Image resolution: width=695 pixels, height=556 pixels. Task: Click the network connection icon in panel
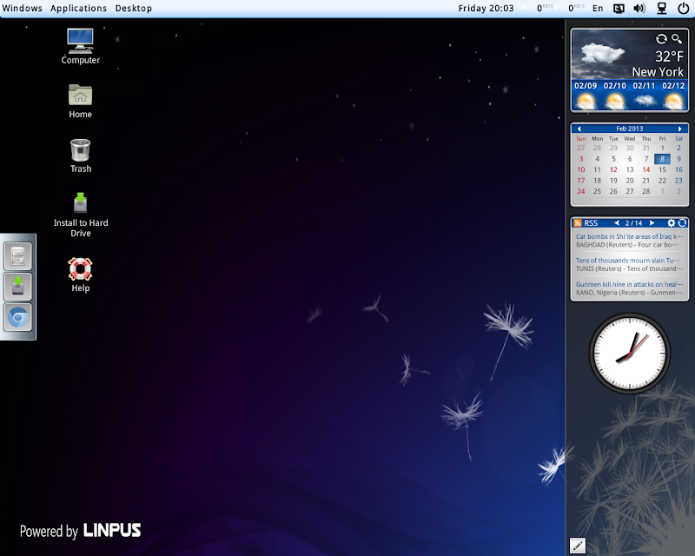pyautogui.click(x=661, y=8)
